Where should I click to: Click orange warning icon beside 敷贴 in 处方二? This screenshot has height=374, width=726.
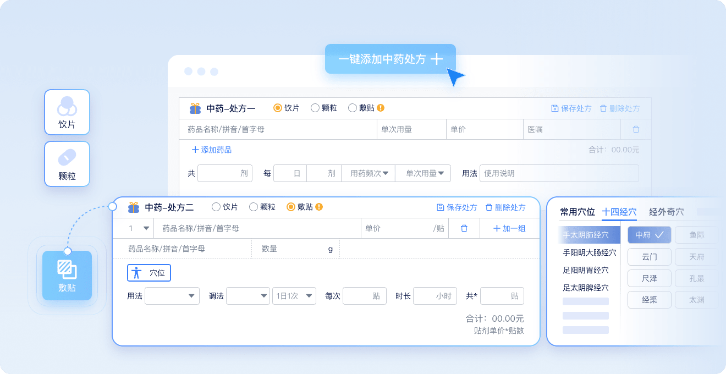tap(319, 207)
